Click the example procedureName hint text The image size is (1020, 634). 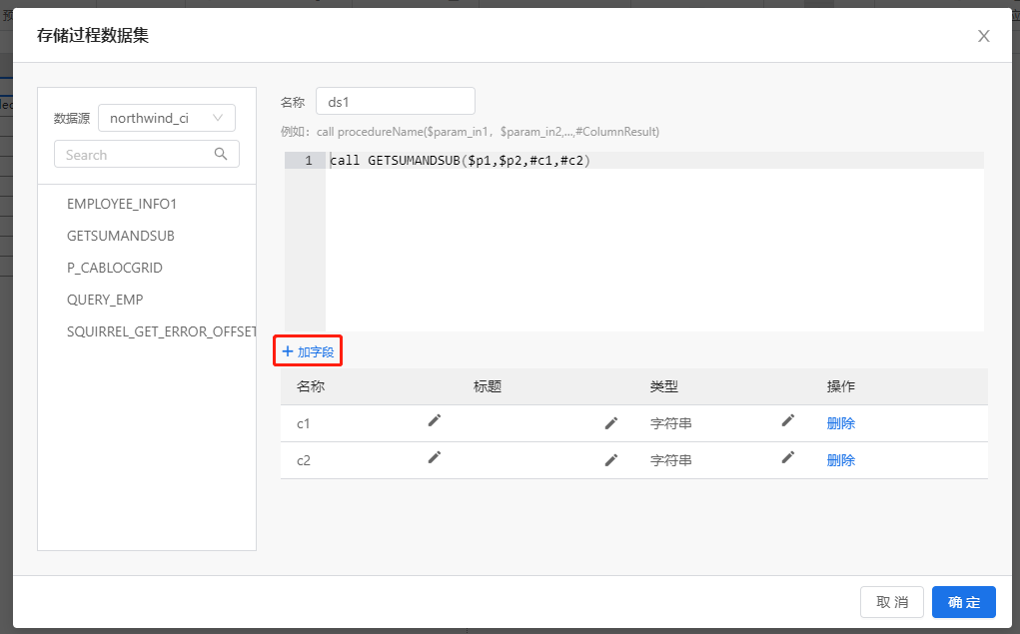[x=470, y=132]
